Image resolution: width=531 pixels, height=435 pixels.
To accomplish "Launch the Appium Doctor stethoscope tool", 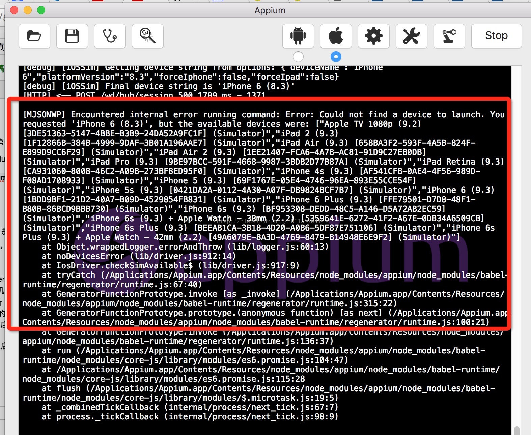I will pyautogui.click(x=110, y=36).
